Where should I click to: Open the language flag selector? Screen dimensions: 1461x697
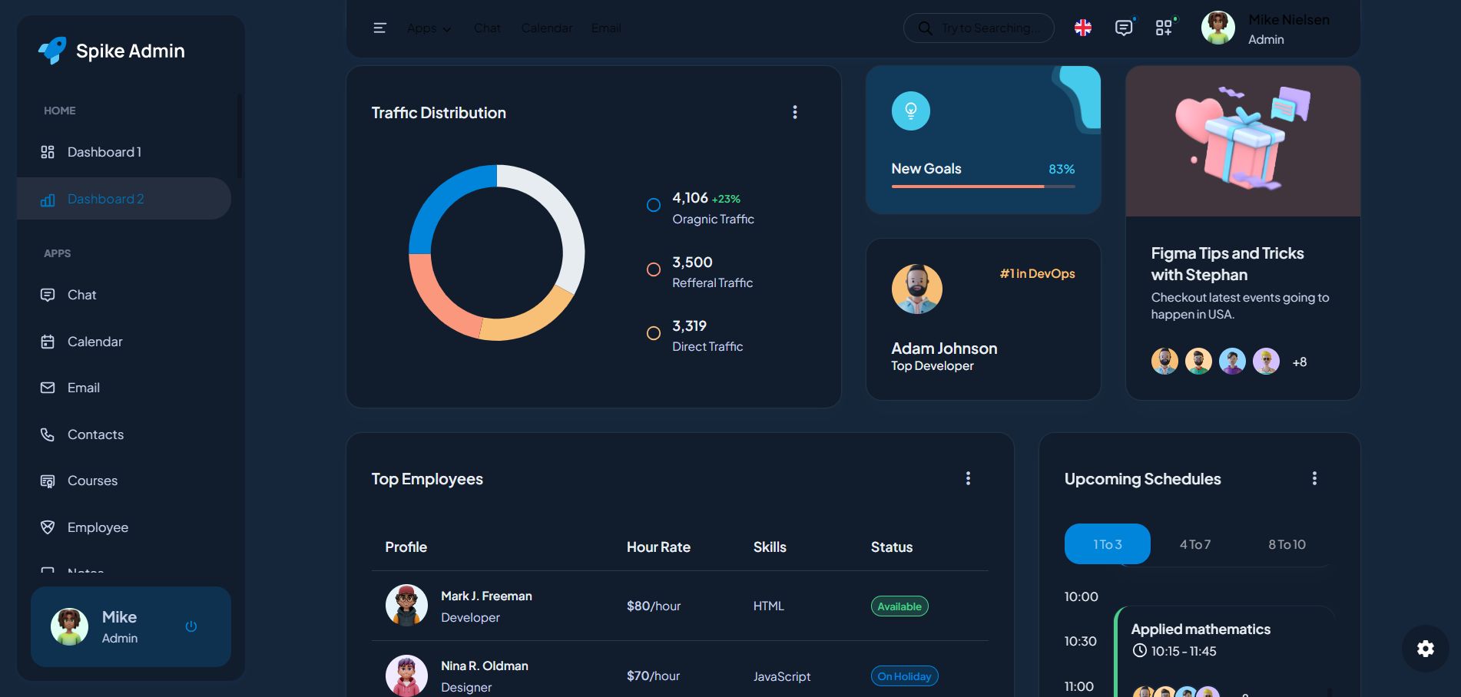(1083, 28)
